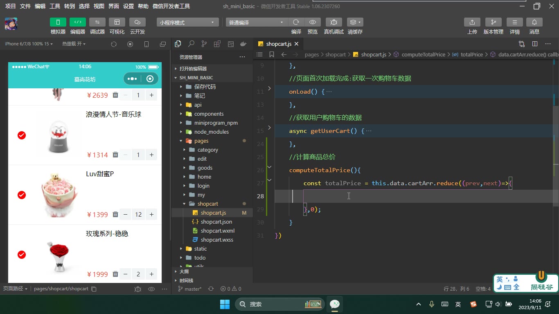Open the hot reload dropdown (热重载 开)
This screenshot has width=559, height=314.
(x=74, y=44)
